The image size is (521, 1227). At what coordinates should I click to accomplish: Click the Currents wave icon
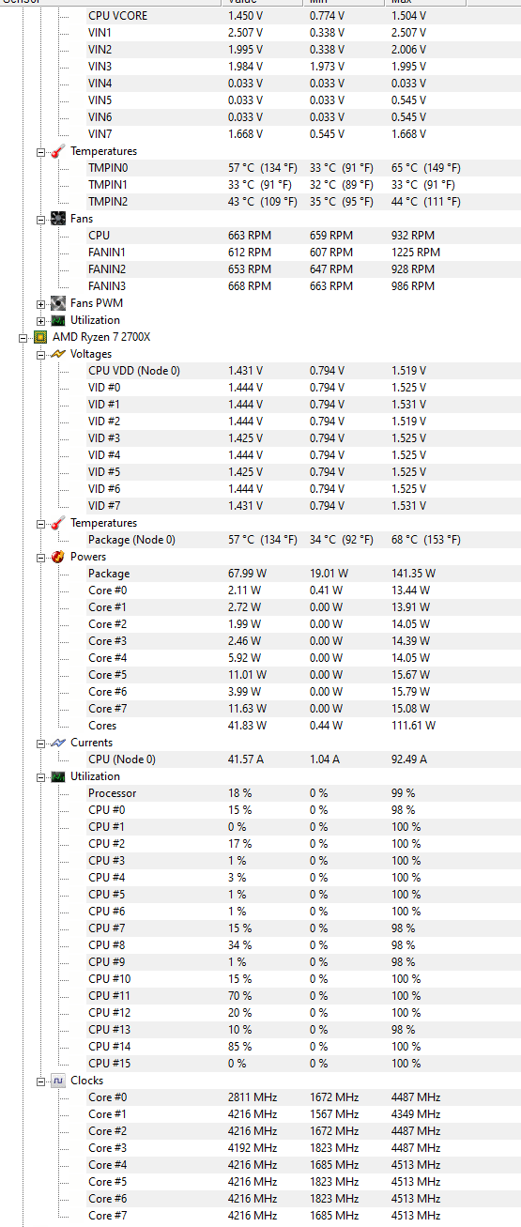pyautogui.click(x=58, y=743)
